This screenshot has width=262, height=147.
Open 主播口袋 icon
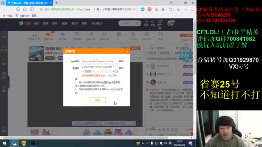pos(91,36)
